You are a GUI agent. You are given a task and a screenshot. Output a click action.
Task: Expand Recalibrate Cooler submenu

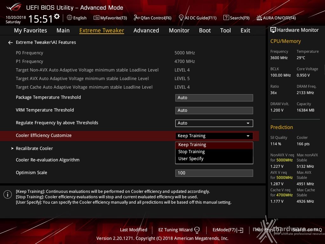34,149
